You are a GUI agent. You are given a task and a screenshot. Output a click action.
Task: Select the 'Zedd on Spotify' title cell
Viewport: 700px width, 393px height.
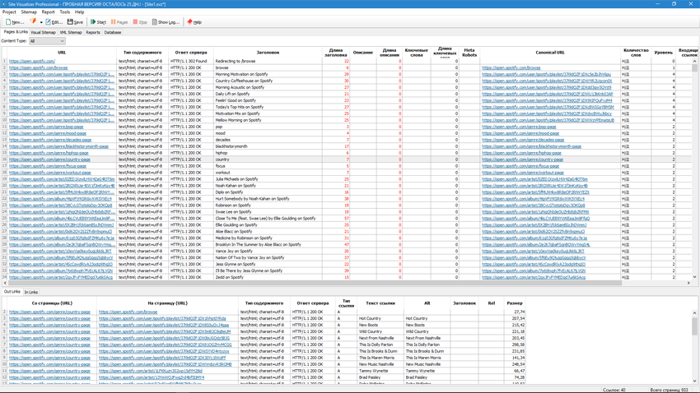tap(268, 277)
